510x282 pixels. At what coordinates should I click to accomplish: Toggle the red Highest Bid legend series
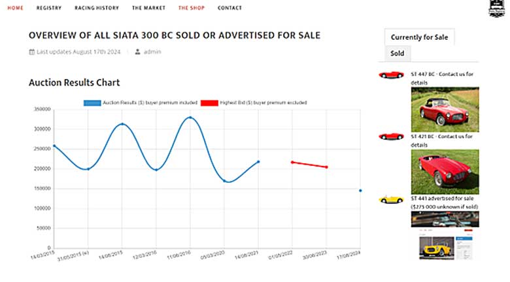(x=209, y=102)
